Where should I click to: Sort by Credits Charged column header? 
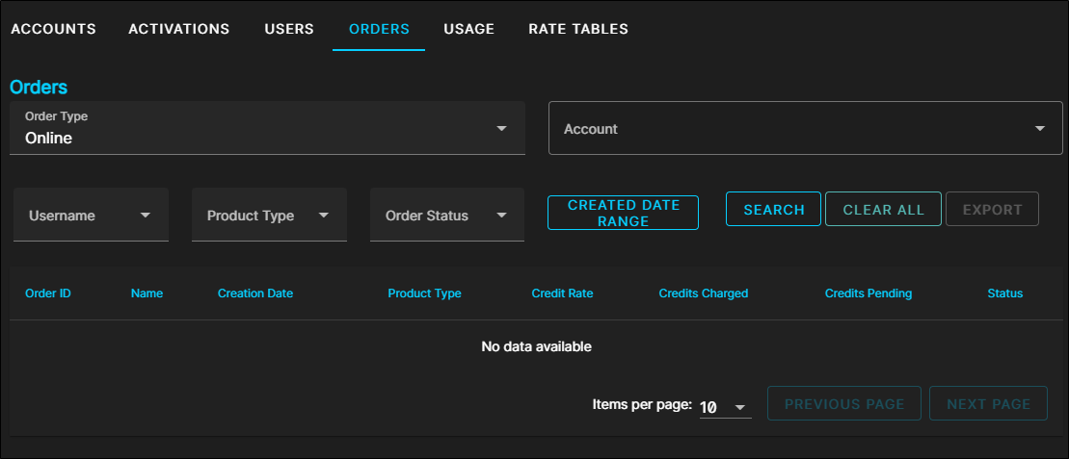point(703,293)
